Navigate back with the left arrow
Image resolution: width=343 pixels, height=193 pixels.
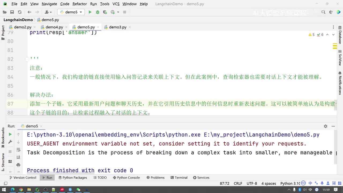point(29,12)
